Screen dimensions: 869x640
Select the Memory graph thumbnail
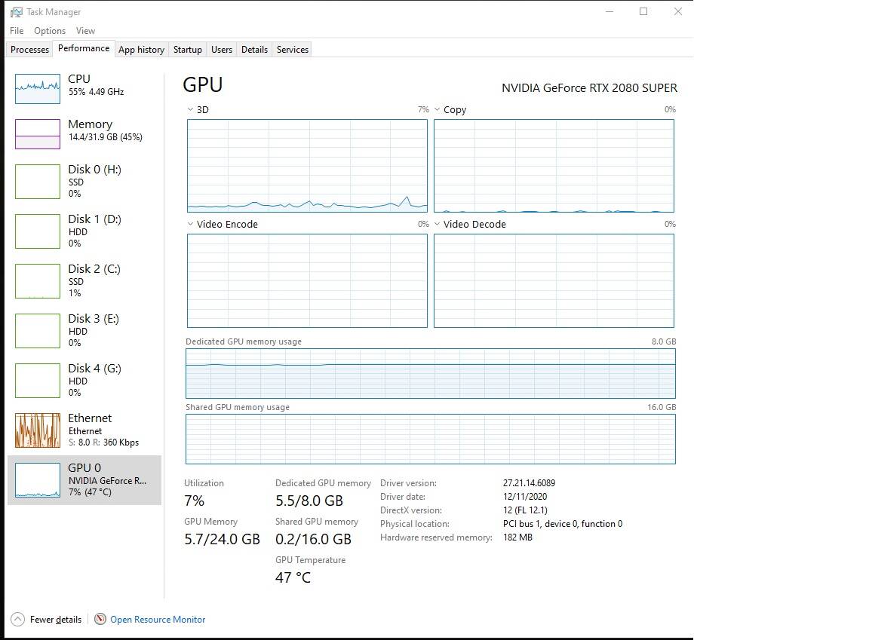tap(38, 134)
